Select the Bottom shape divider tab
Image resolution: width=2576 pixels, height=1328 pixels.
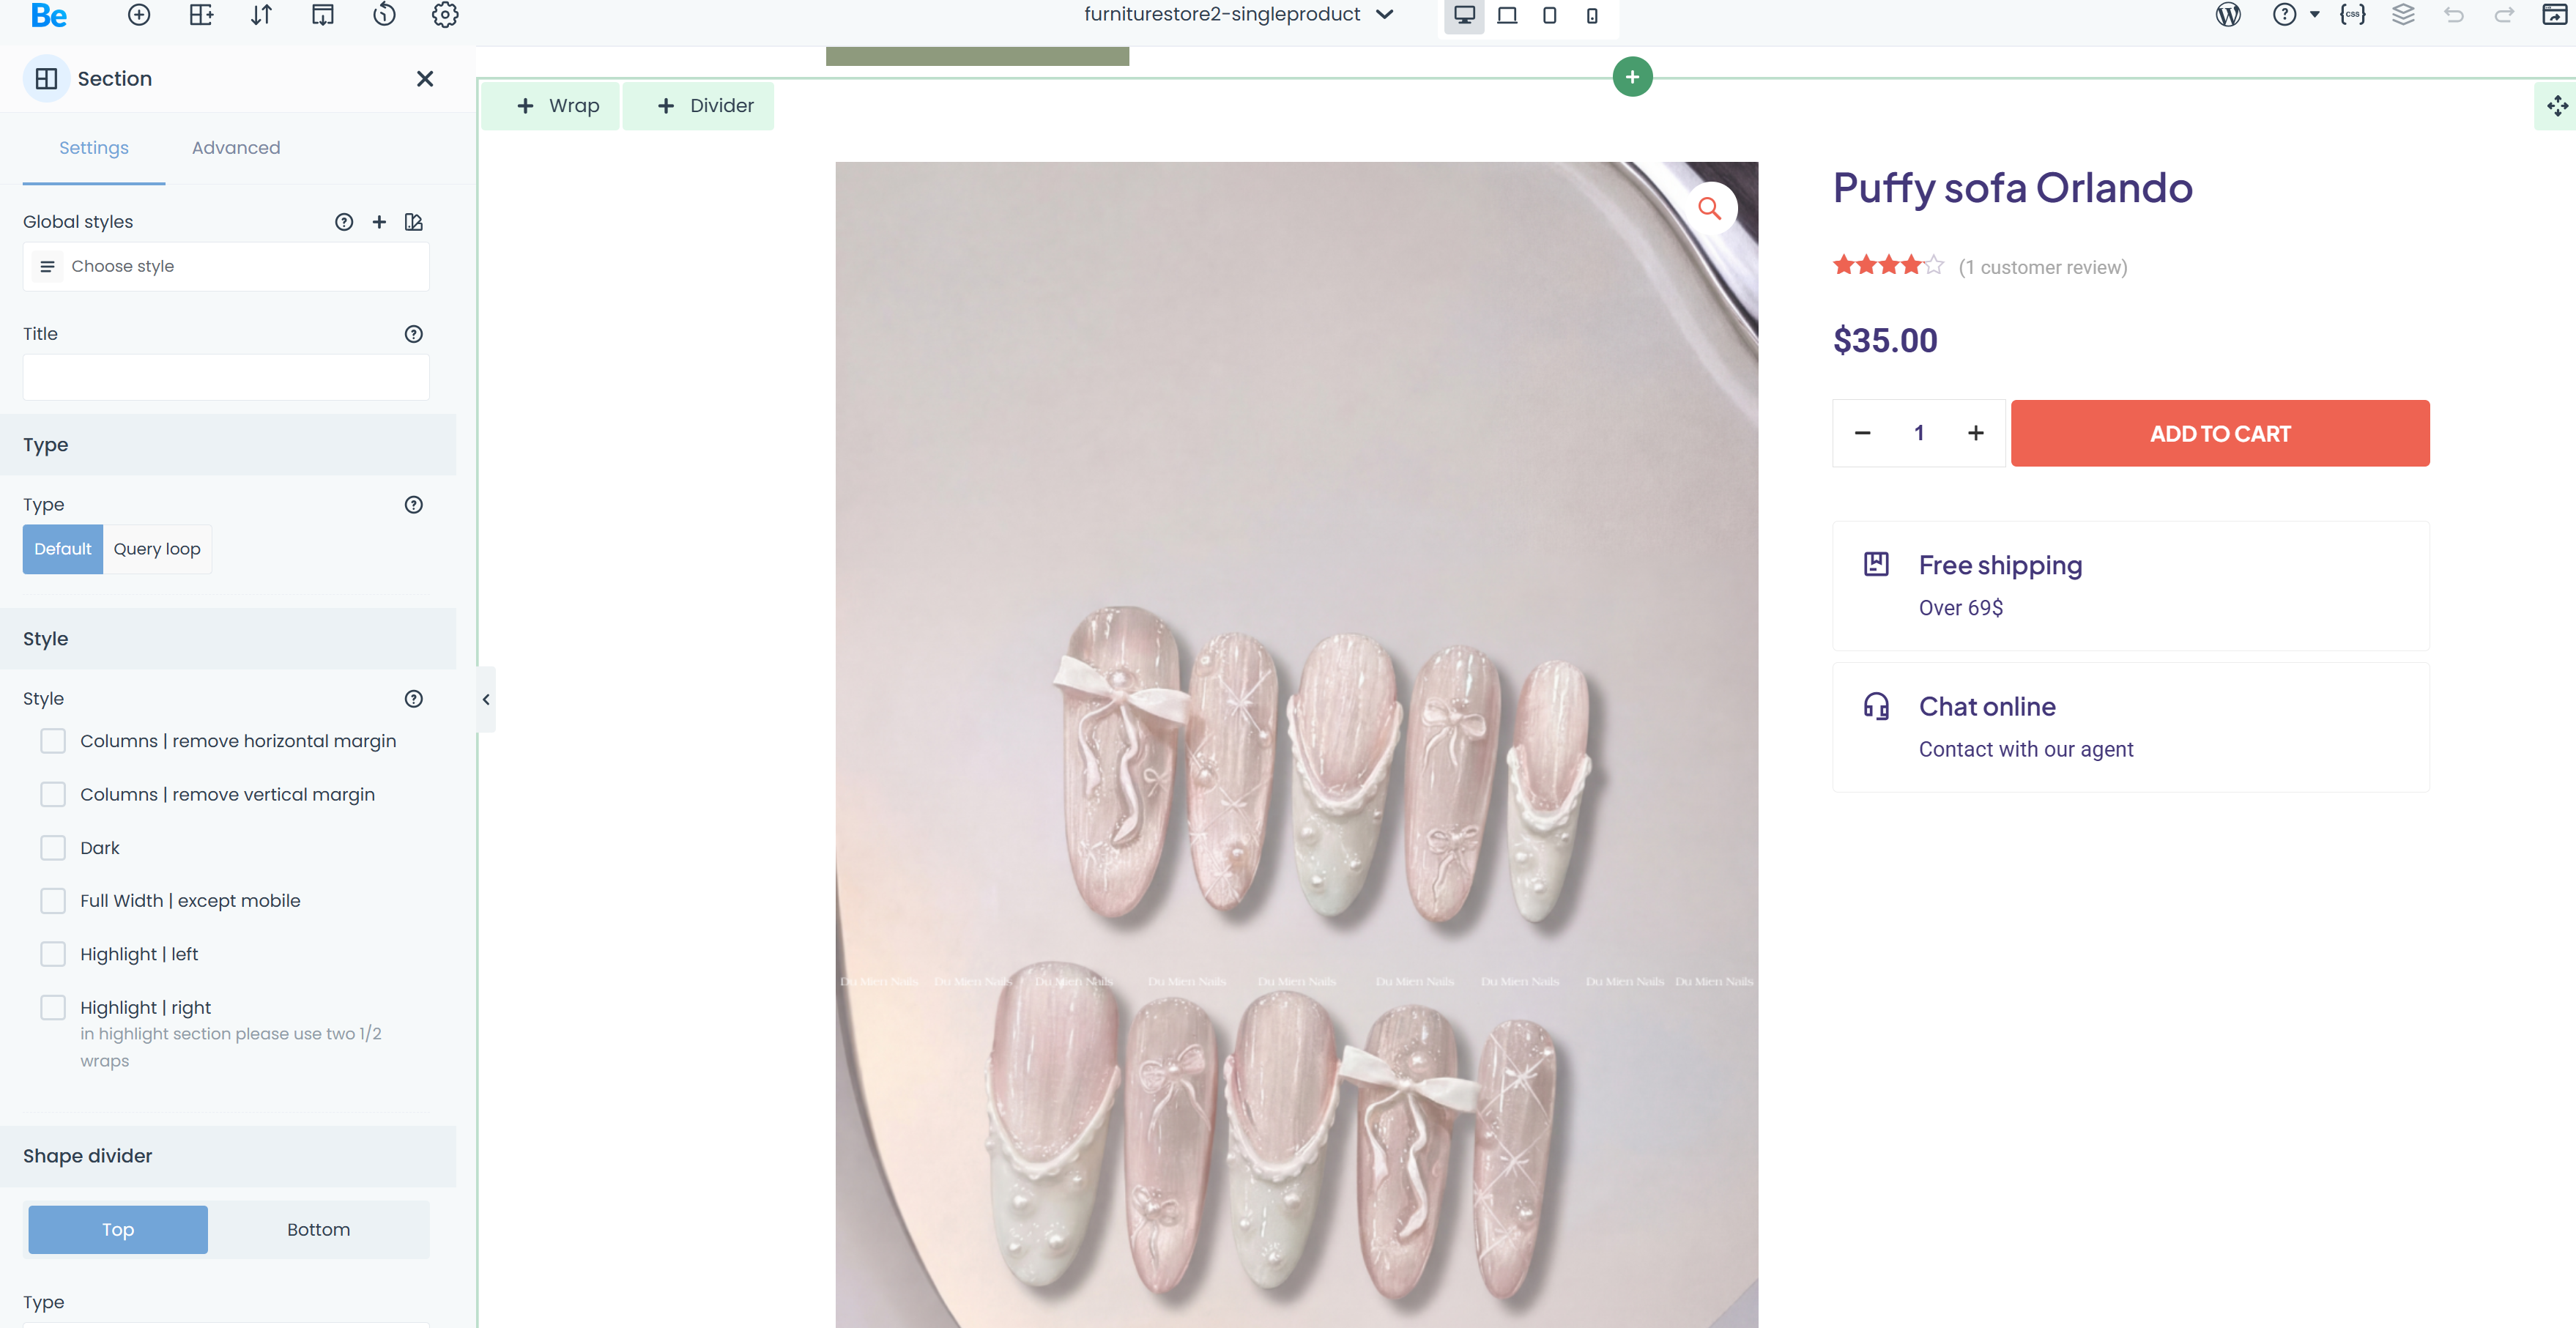[x=318, y=1229]
